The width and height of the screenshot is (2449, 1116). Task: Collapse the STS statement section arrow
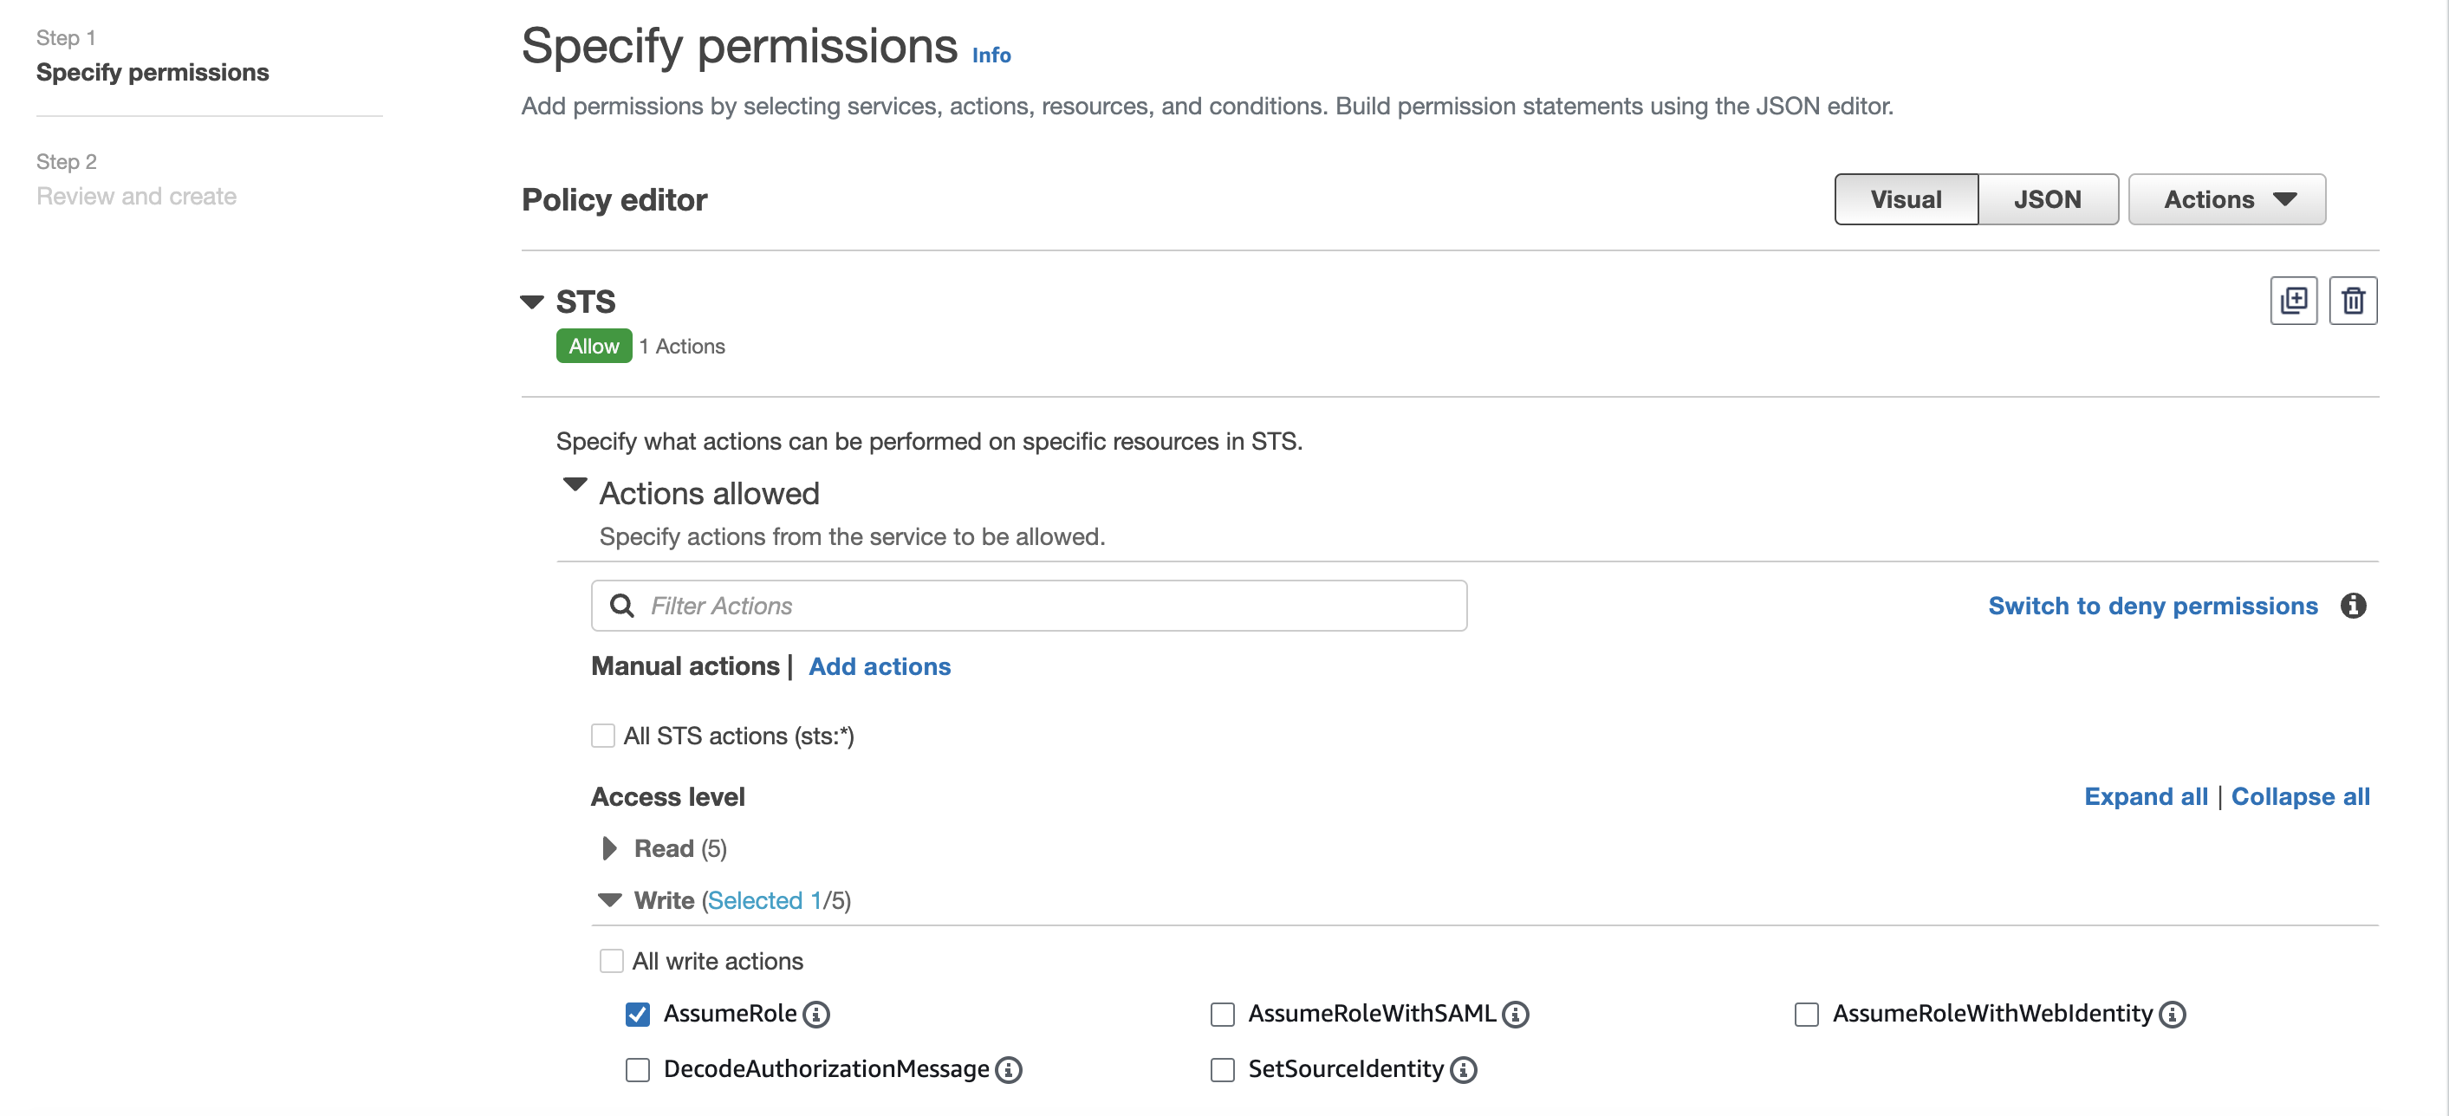pos(532,302)
